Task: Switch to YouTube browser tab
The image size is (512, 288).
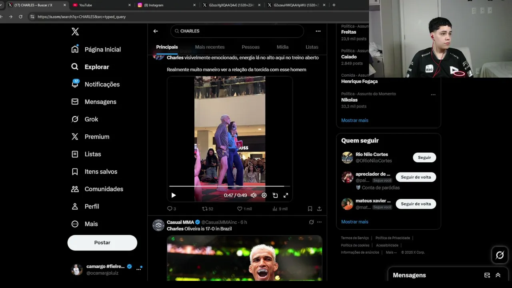Action: pyautogui.click(x=102, y=5)
